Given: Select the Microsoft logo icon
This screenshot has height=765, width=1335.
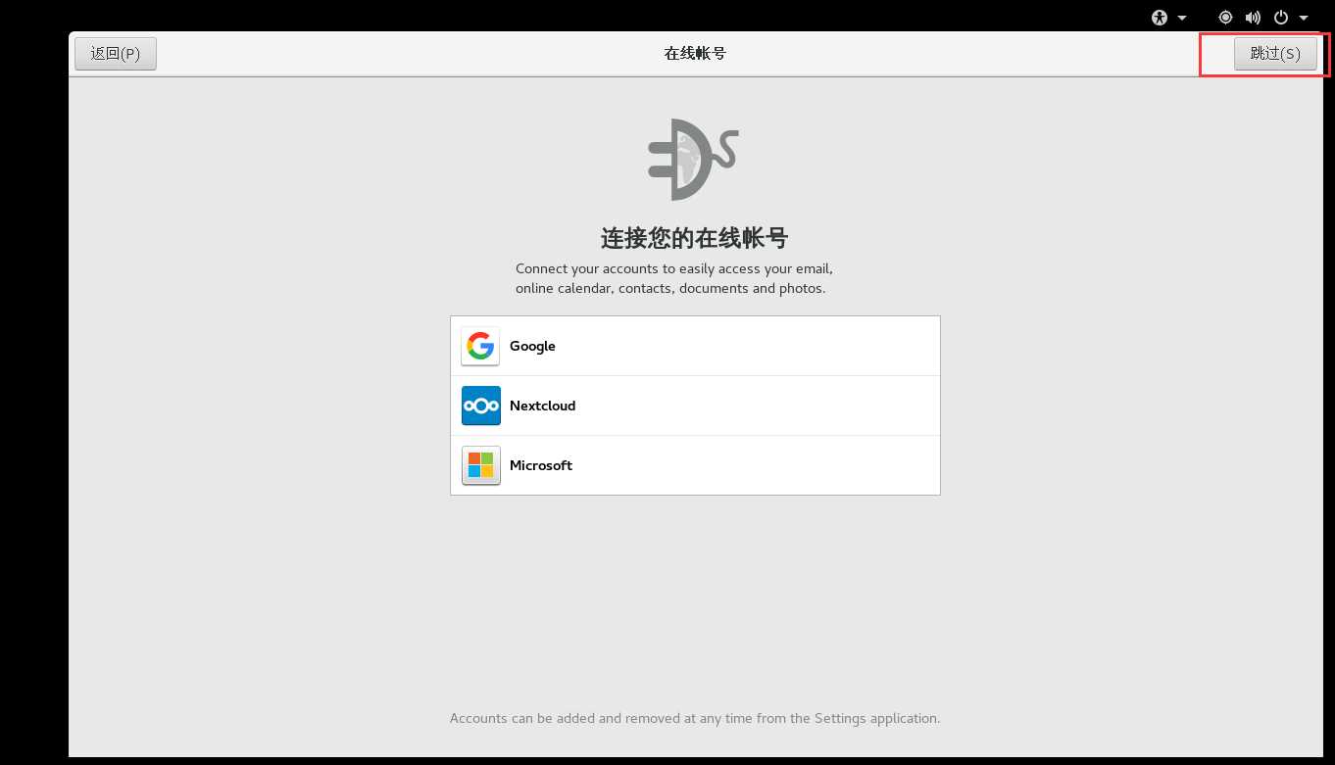Looking at the screenshot, I should click(480, 465).
